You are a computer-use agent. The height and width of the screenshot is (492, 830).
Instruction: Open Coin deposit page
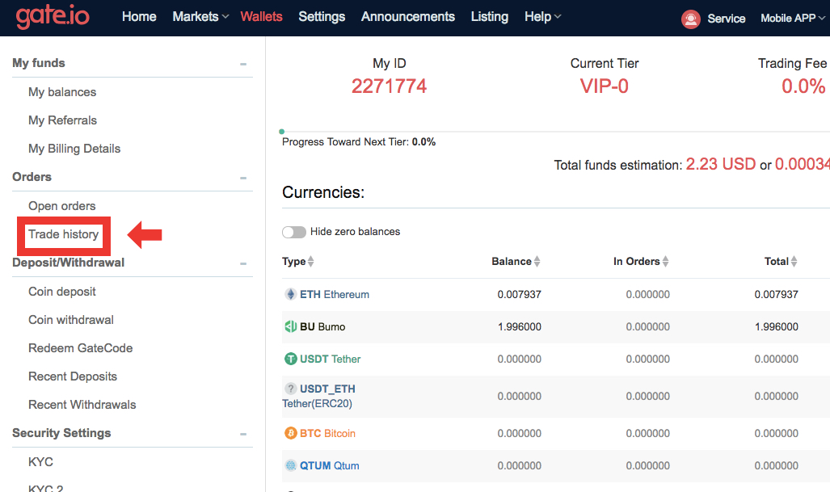(62, 292)
